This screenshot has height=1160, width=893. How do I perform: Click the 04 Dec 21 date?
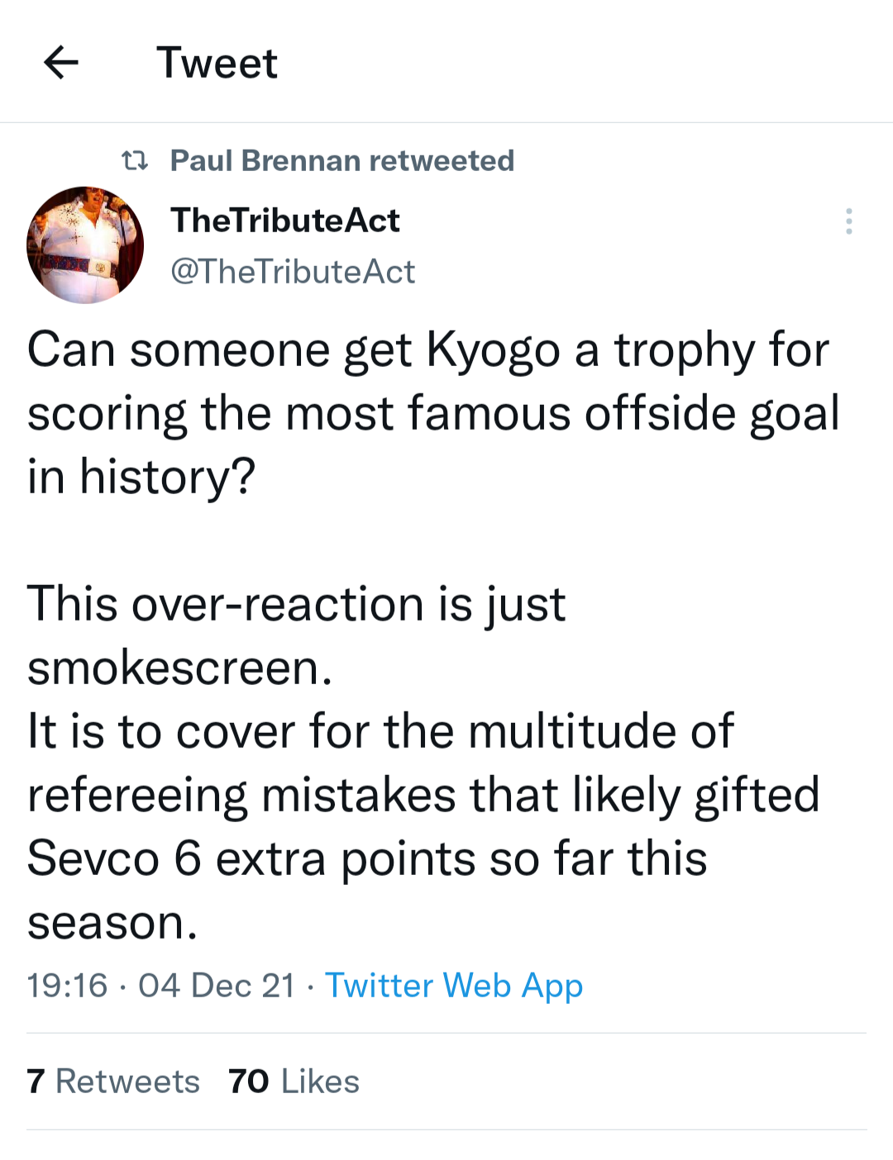point(217,986)
